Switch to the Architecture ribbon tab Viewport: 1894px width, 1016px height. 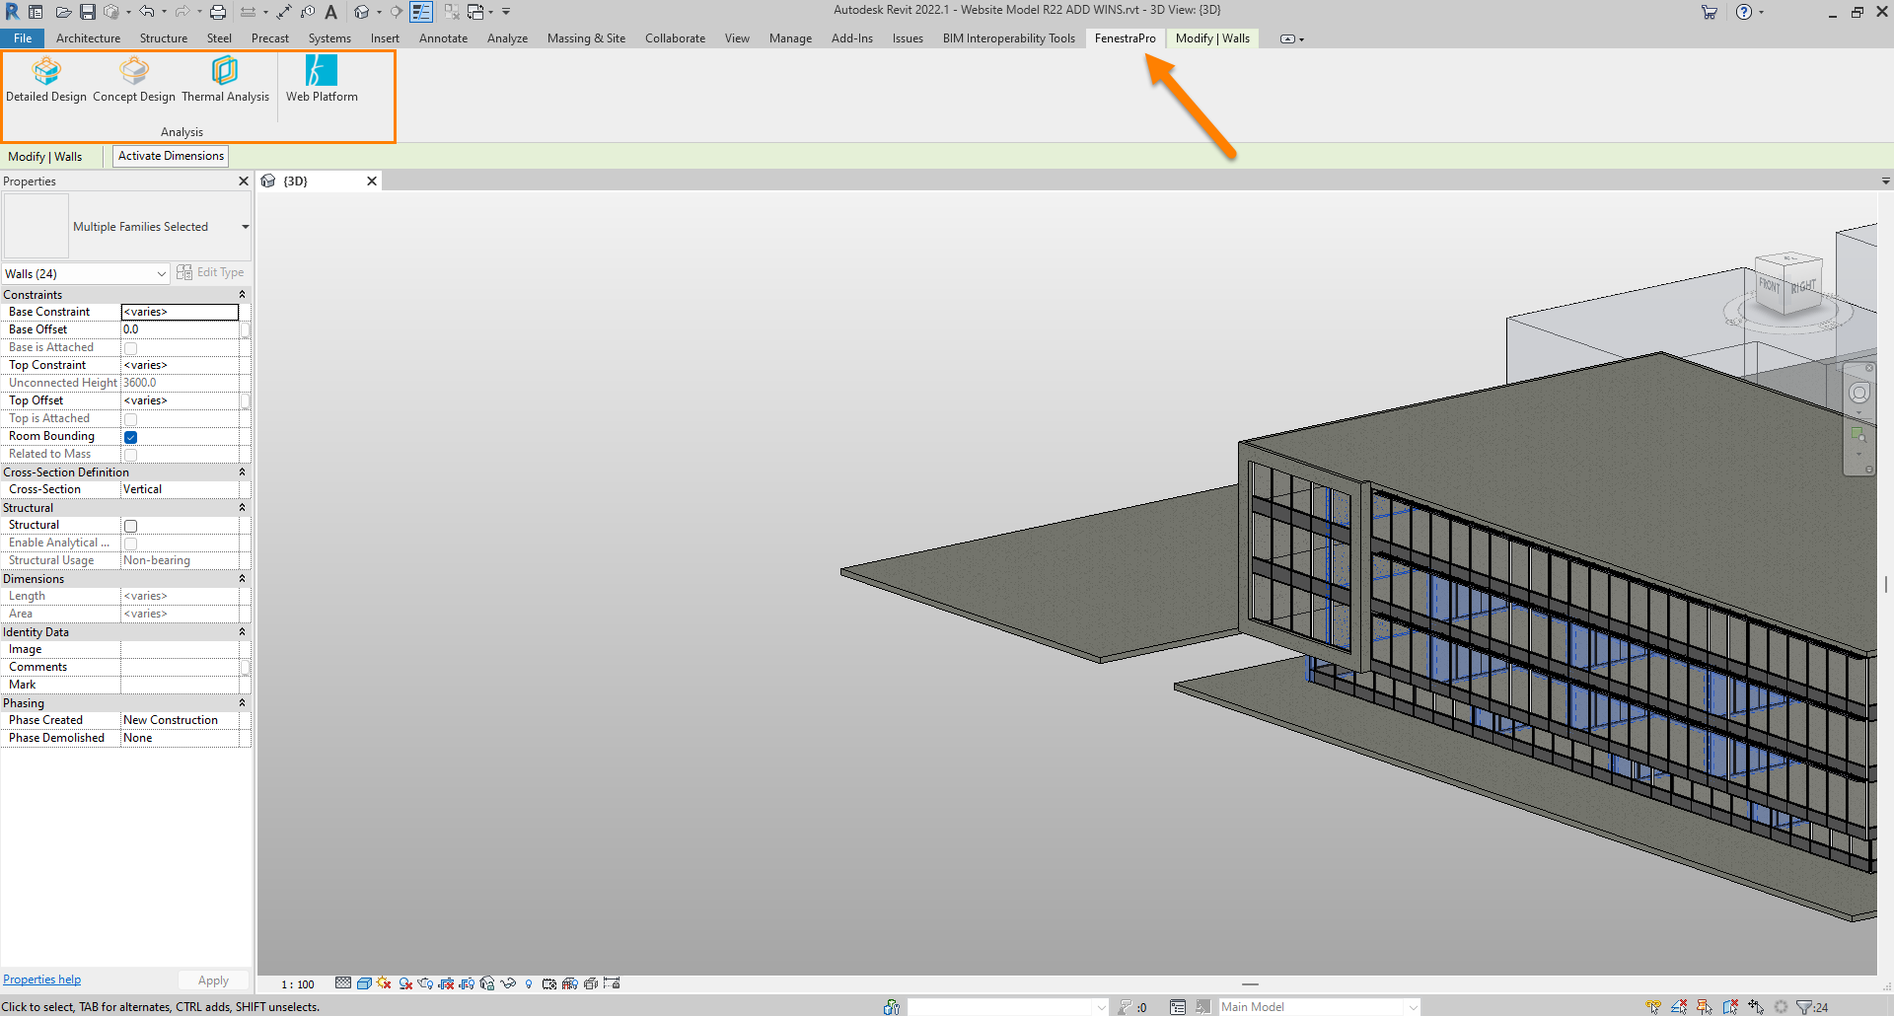pyautogui.click(x=88, y=38)
